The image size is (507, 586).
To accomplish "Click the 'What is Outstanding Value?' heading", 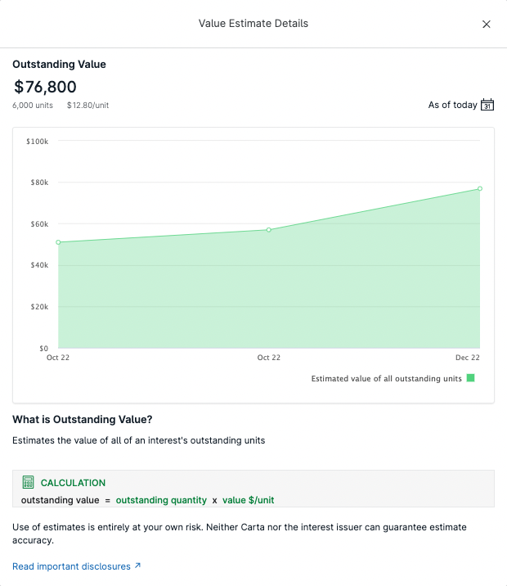I will click(82, 420).
